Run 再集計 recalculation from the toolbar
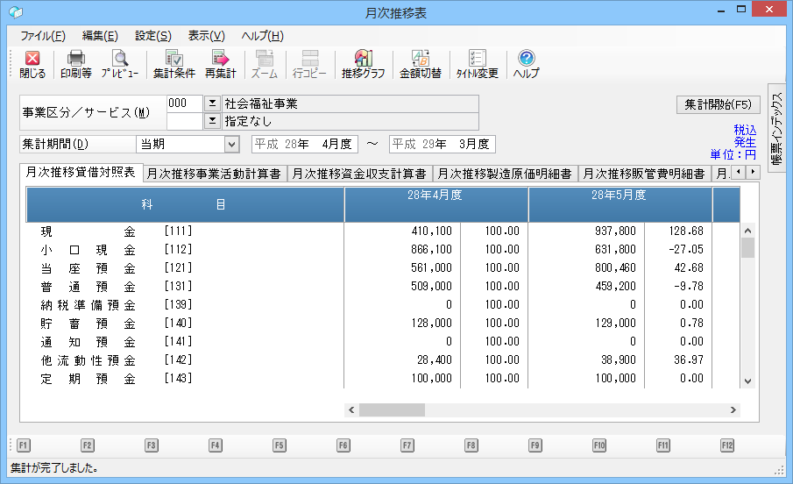 (220, 65)
